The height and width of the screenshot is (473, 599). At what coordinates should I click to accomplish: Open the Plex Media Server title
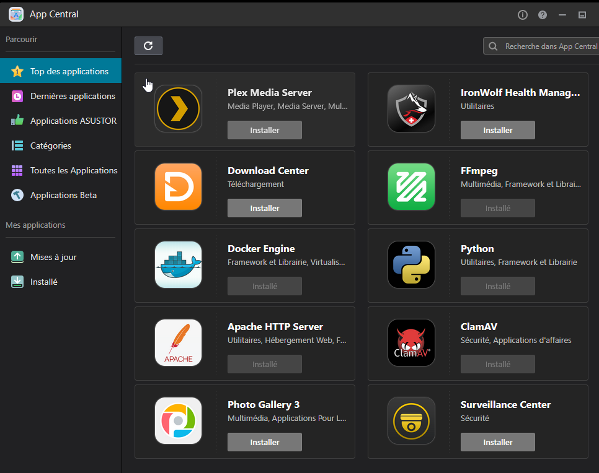point(270,93)
